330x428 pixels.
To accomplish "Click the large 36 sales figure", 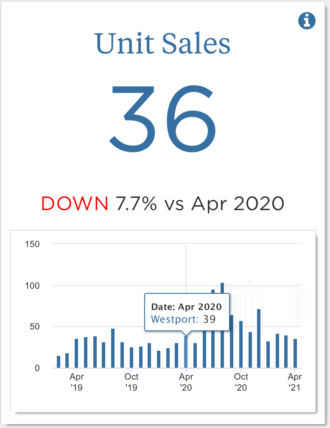I will (x=163, y=115).
